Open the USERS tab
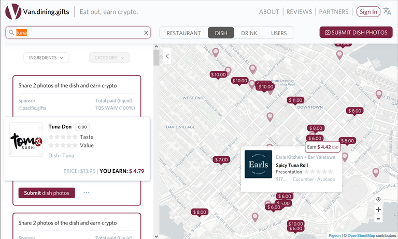 click(x=279, y=33)
